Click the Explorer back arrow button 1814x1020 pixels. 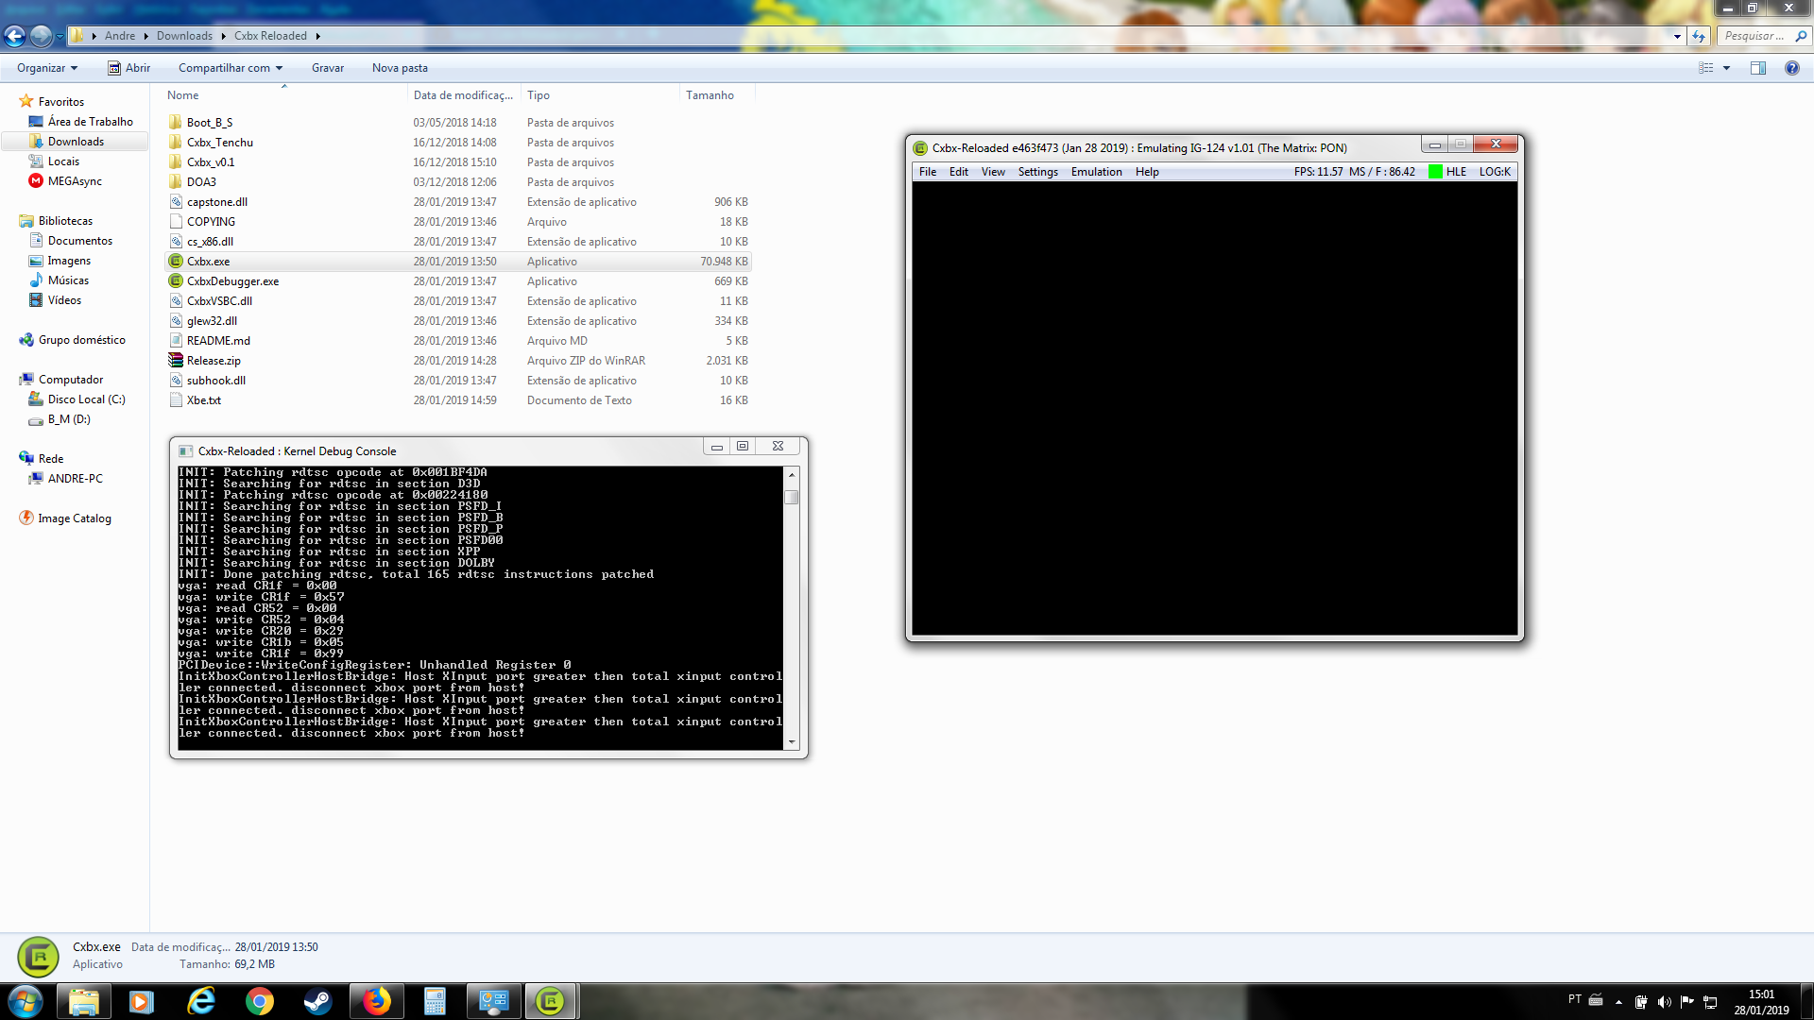click(x=15, y=36)
